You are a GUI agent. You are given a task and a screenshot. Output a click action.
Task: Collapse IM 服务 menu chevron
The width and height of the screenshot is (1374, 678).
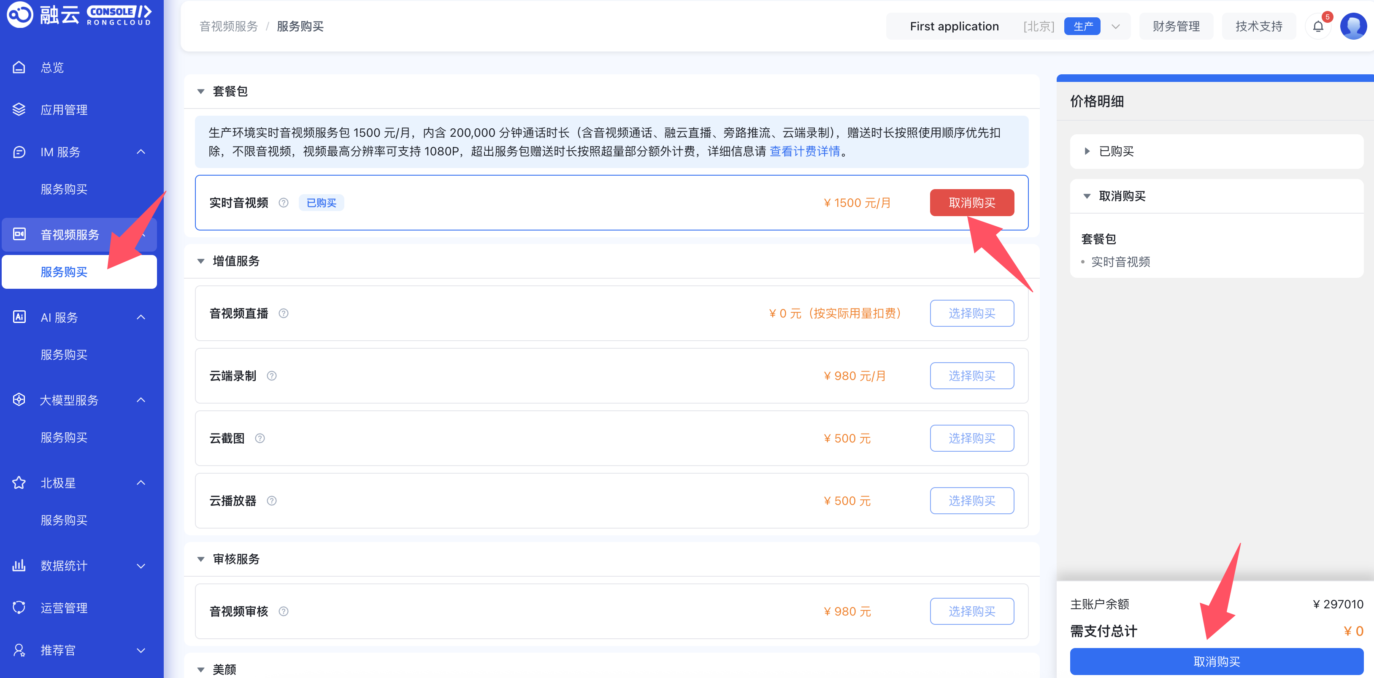[141, 152]
